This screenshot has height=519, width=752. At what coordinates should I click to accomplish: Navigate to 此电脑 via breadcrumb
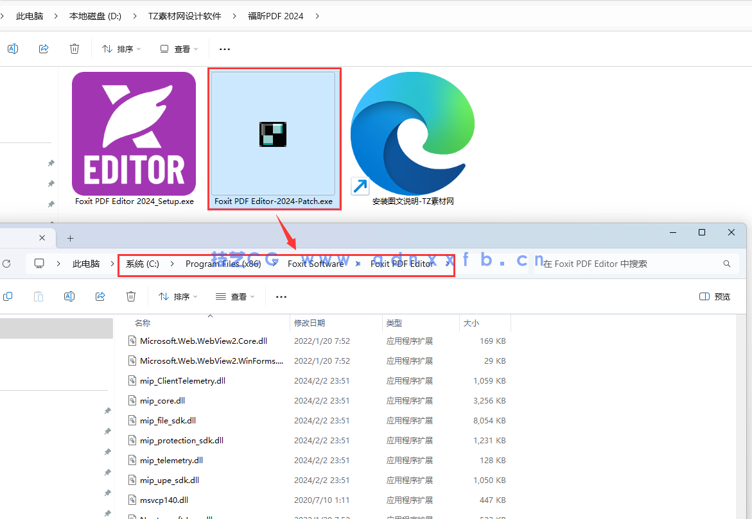coord(87,264)
